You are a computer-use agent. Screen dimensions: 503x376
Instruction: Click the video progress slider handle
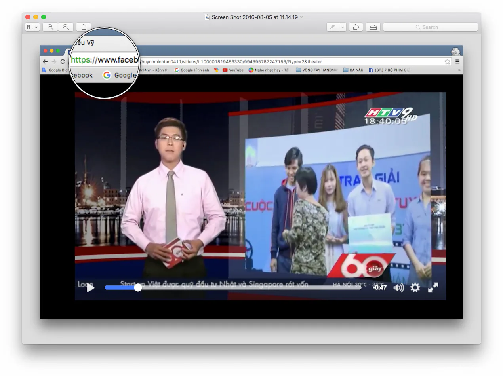click(137, 287)
